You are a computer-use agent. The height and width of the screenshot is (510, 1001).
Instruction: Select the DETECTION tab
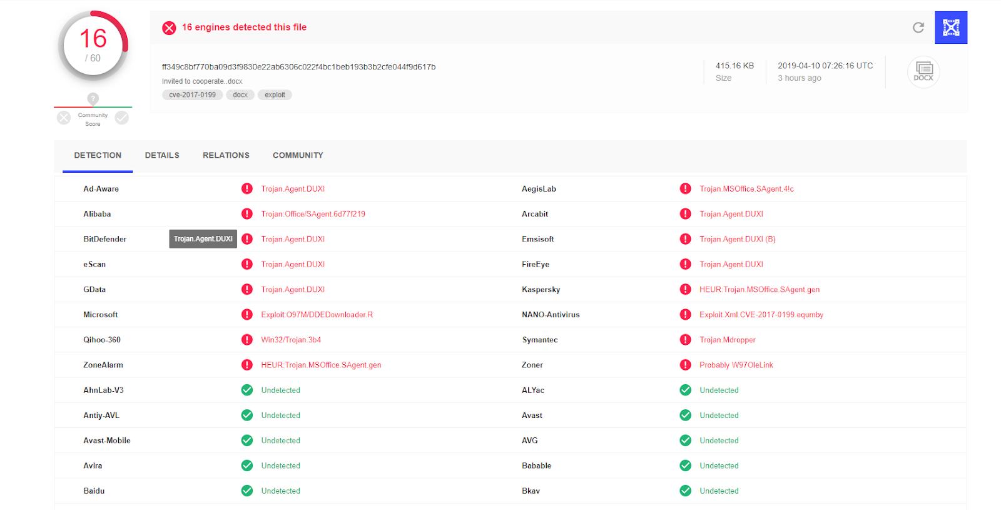(x=98, y=155)
